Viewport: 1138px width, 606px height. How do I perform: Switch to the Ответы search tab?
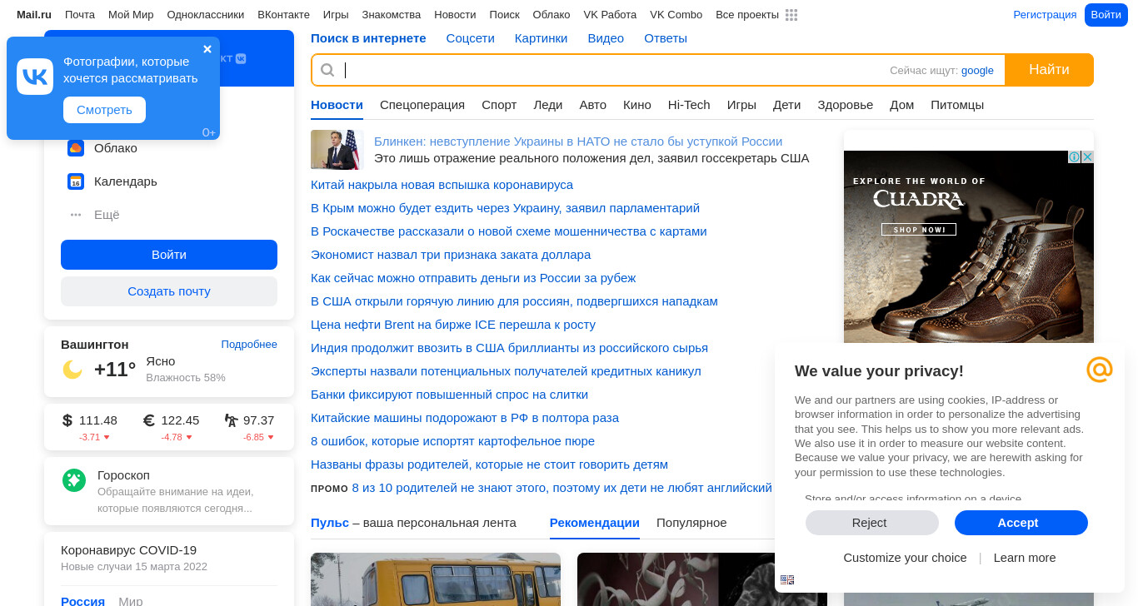click(x=666, y=38)
